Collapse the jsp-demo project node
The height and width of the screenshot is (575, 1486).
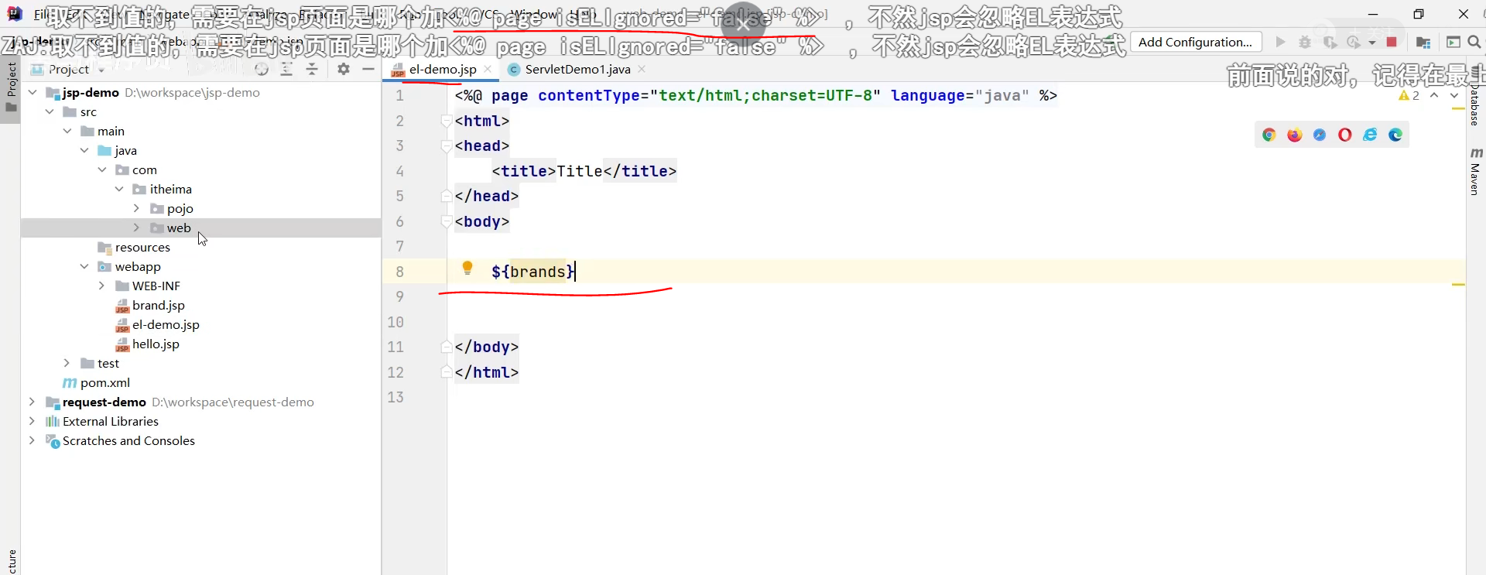tap(33, 92)
